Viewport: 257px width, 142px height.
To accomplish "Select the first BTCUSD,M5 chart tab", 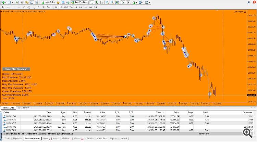I will 8,108.
